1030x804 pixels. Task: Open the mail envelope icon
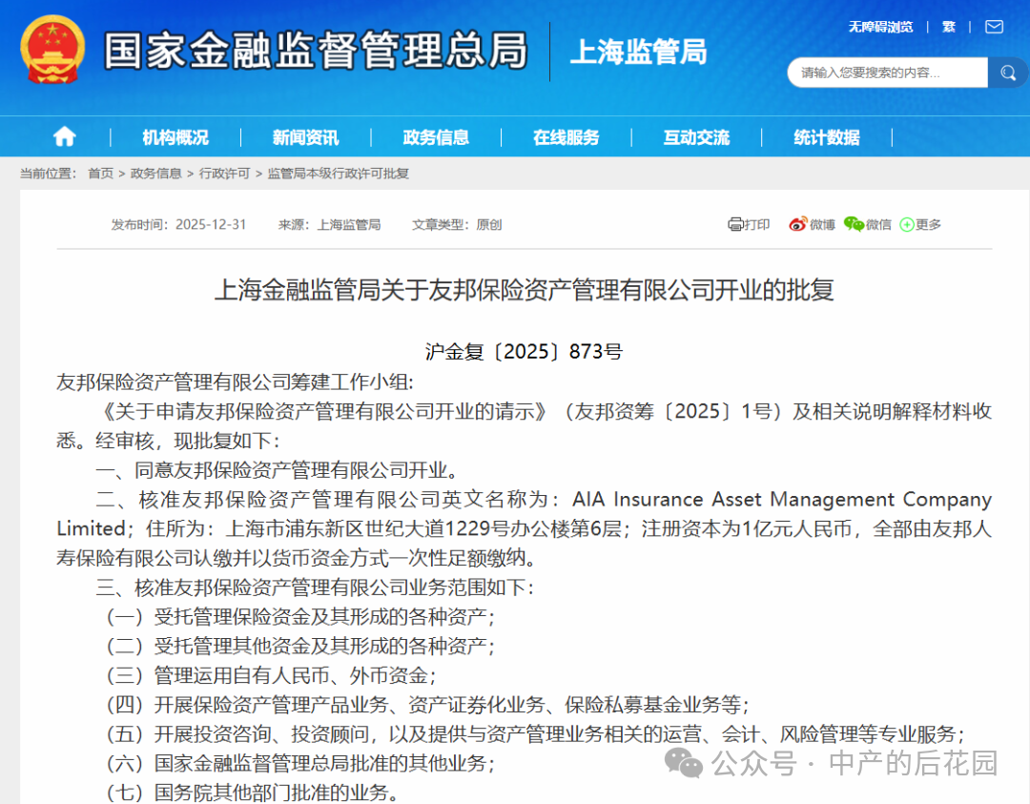(x=994, y=27)
